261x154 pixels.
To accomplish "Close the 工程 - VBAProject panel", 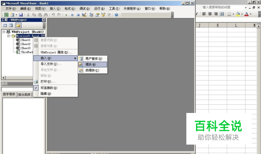I will (43, 20).
